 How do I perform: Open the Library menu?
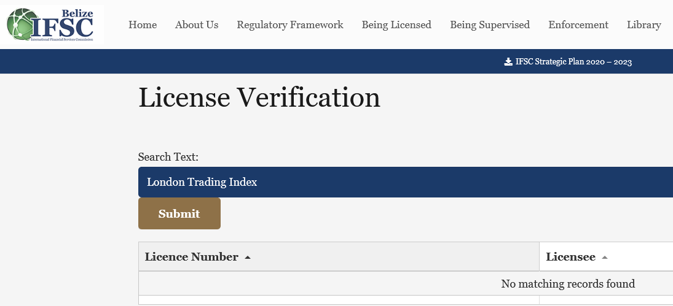(644, 25)
